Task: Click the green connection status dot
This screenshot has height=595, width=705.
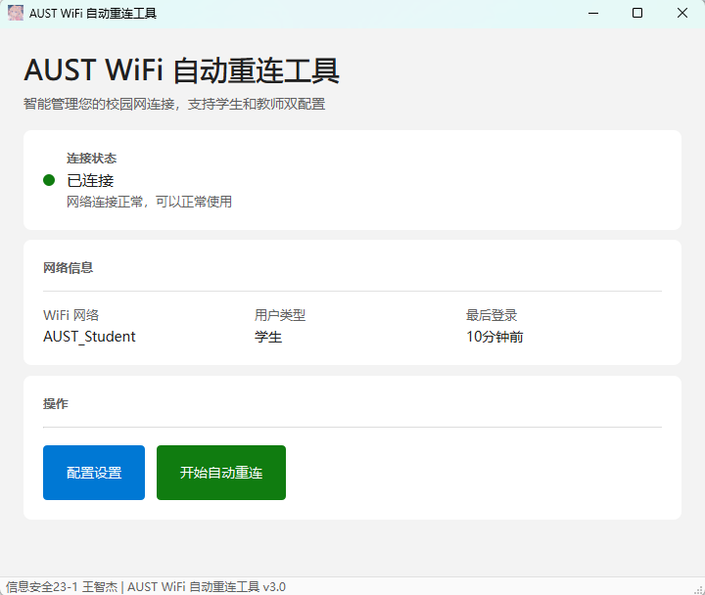Action: pos(49,180)
